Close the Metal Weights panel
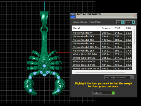This screenshot has width=141, height=106. tap(135, 15)
